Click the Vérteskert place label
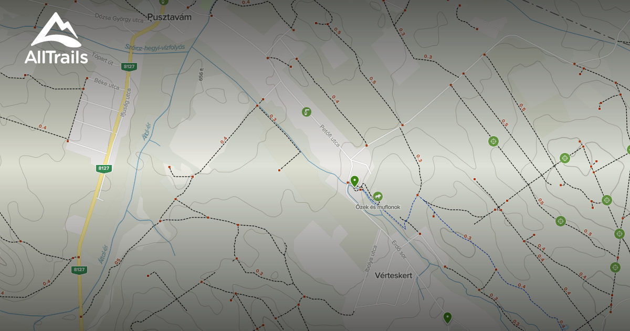This screenshot has width=630, height=331. (393, 275)
